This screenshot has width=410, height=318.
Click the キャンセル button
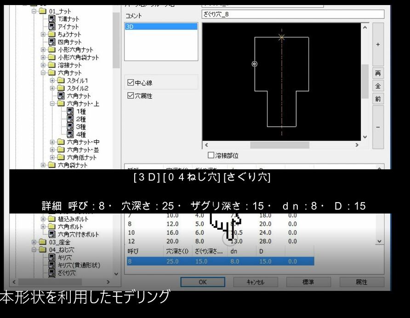coord(255,282)
